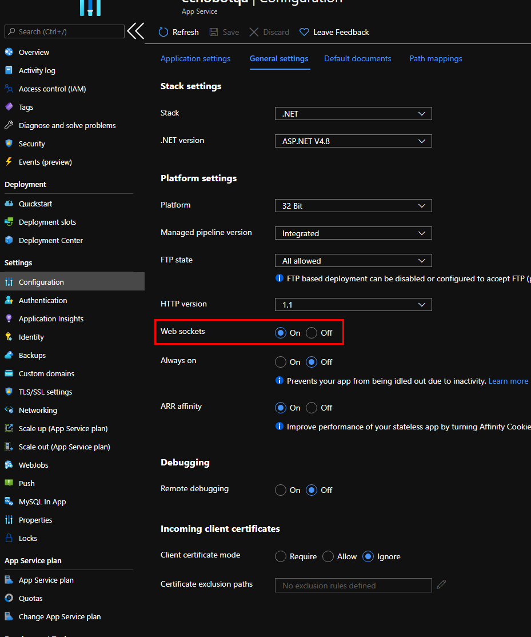Select Remote debugging Off
Viewport: 531px width, 637px height.
[312, 490]
